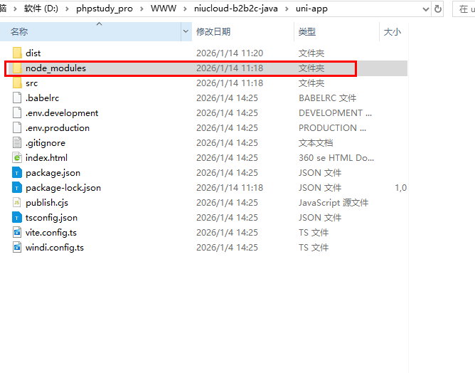Click the .babelrc file icon
The image size is (475, 373).
pyautogui.click(x=17, y=98)
